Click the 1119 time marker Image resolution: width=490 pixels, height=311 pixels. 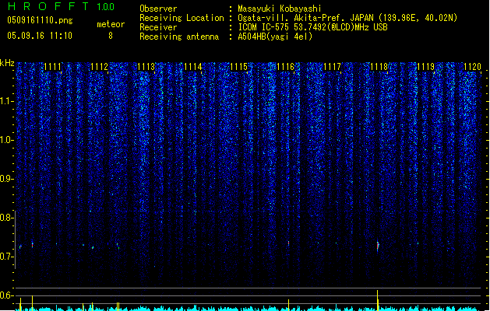(425, 67)
